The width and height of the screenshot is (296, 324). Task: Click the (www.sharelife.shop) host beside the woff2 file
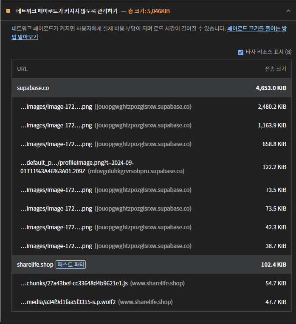(x=145, y=302)
